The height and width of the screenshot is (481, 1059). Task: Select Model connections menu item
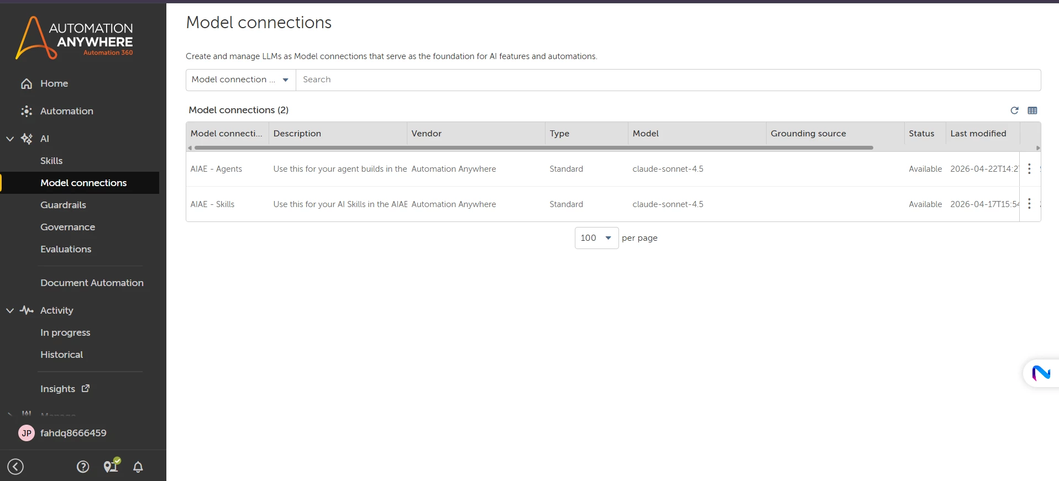(x=83, y=183)
